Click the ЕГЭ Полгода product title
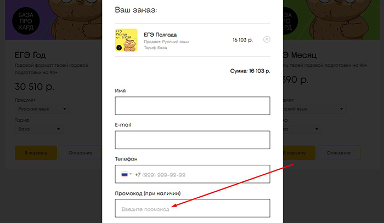The width and height of the screenshot is (384, 223). point(160,35)
